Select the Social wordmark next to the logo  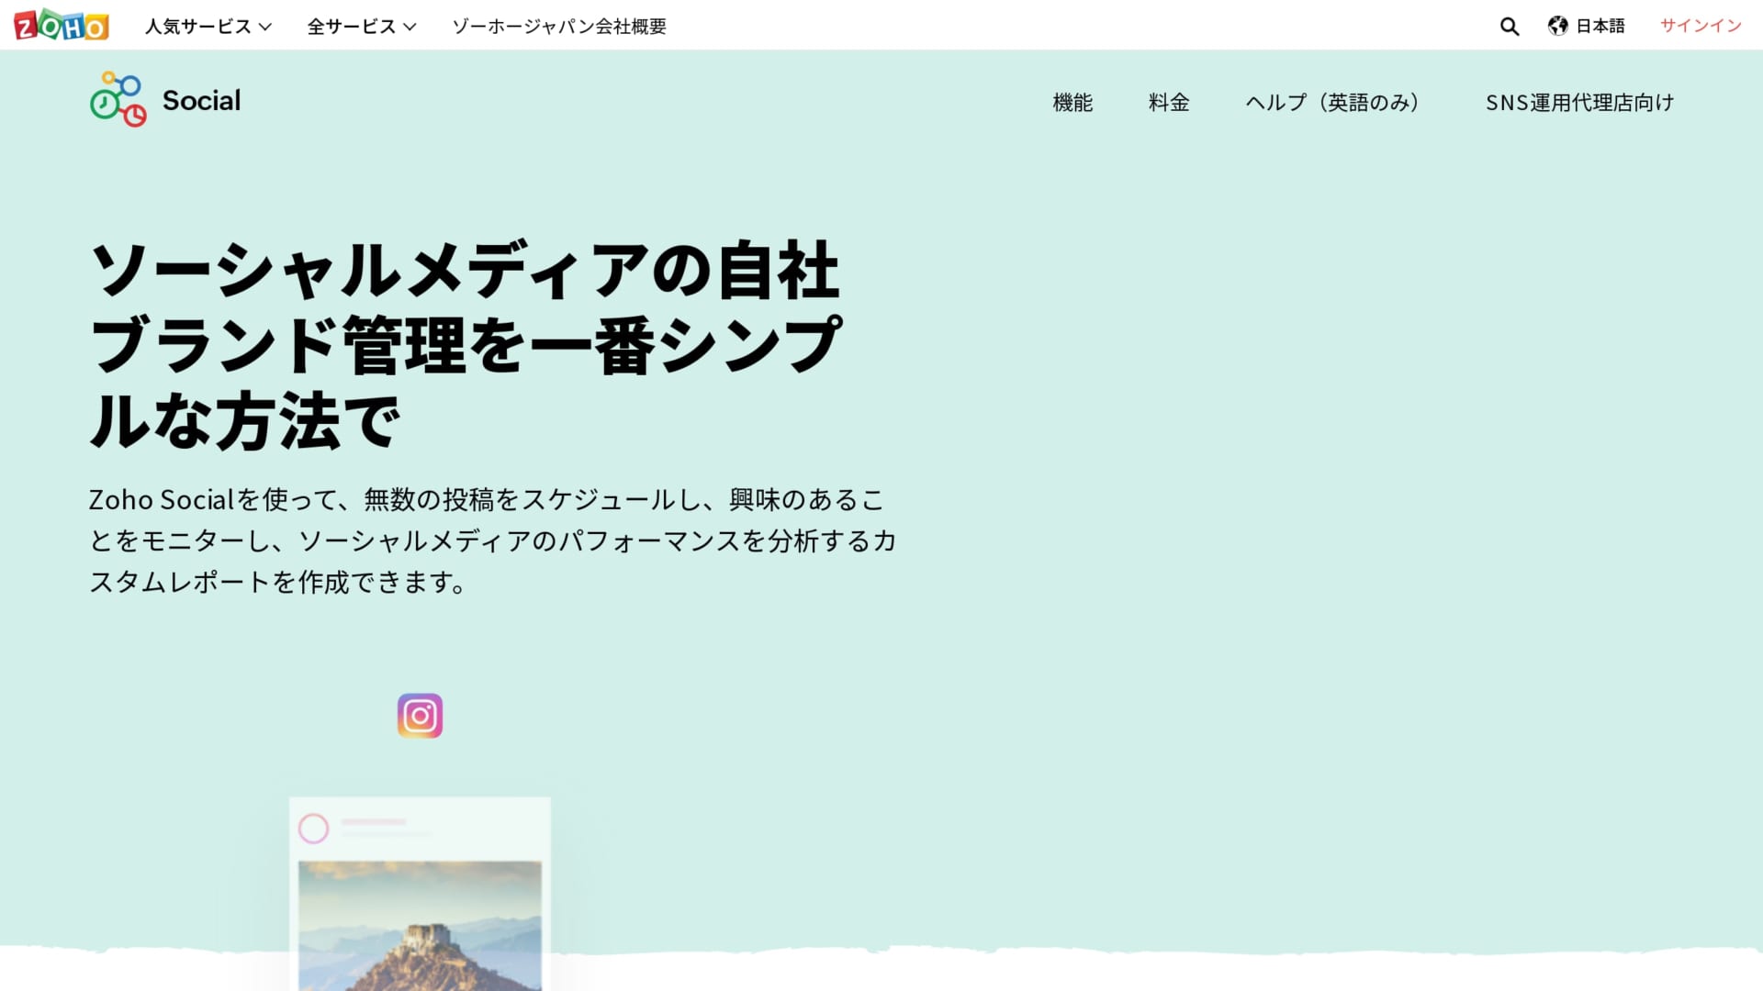coord(200,100)
